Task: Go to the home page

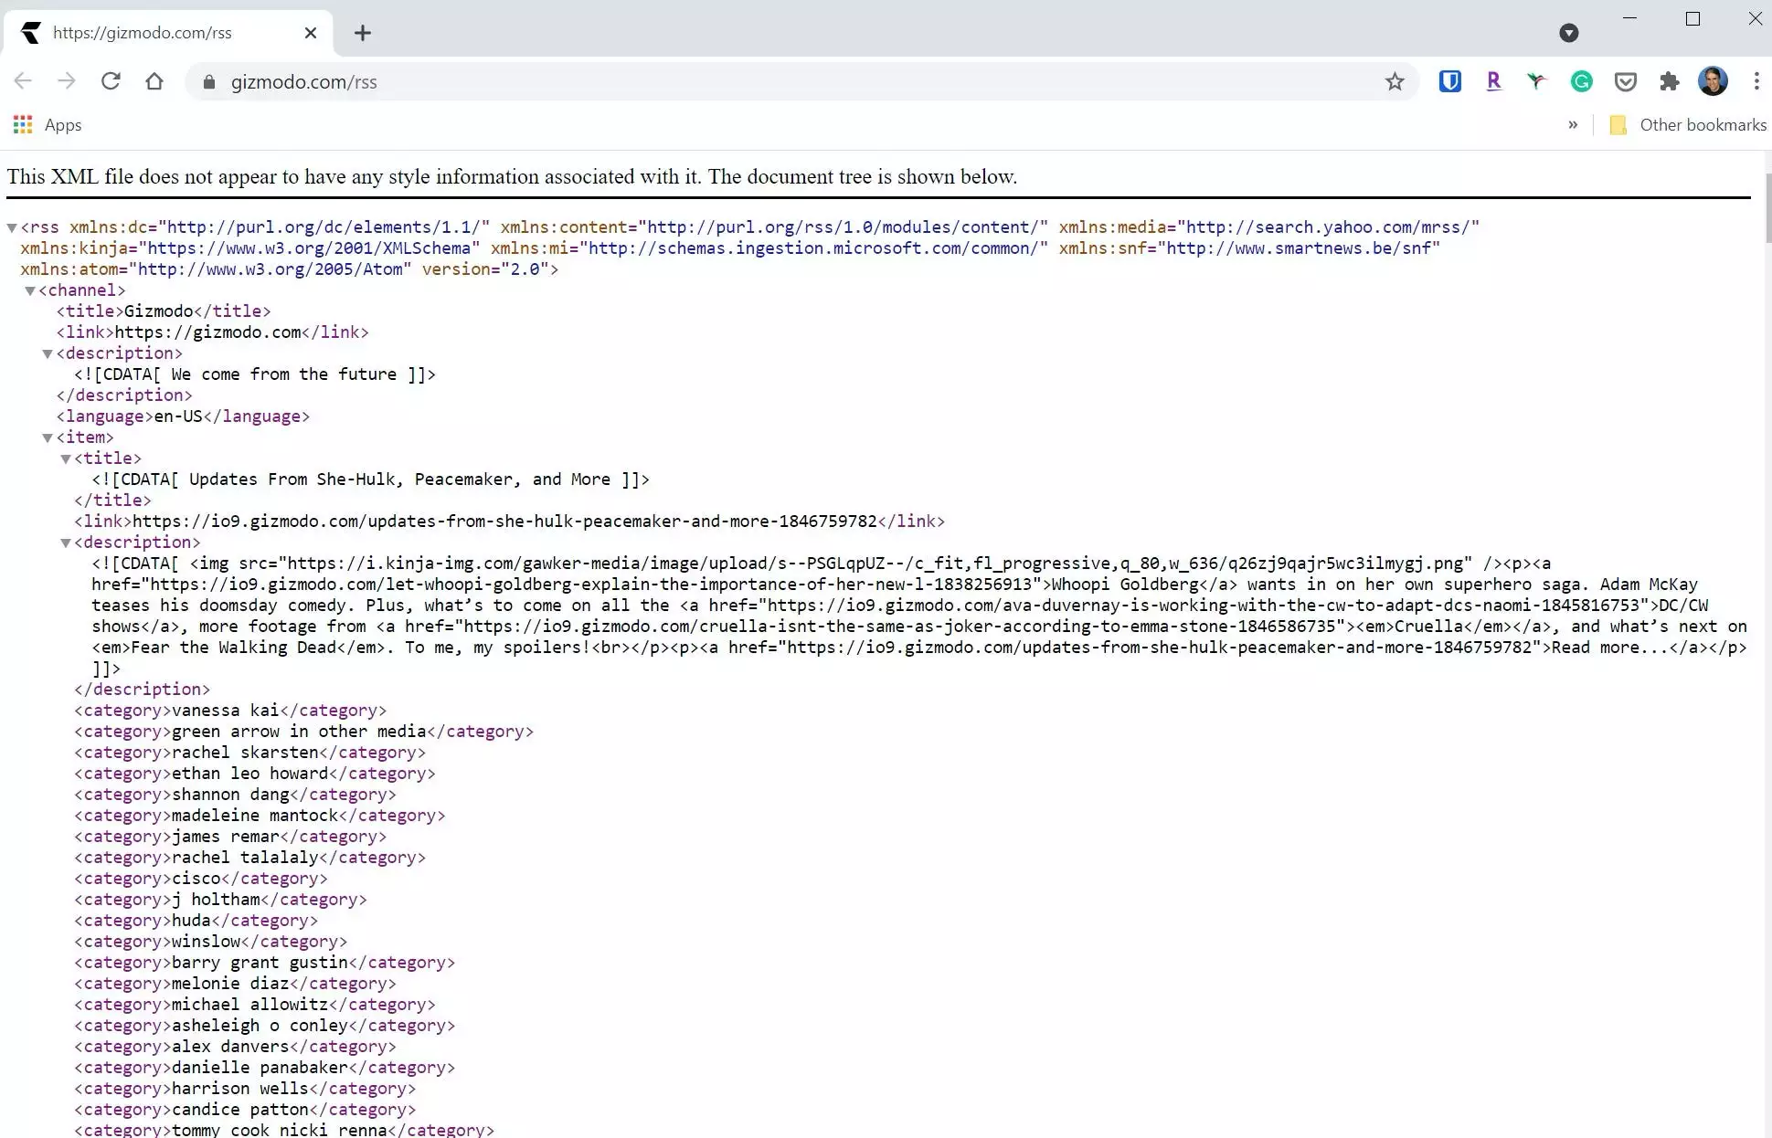Action: 154,81
